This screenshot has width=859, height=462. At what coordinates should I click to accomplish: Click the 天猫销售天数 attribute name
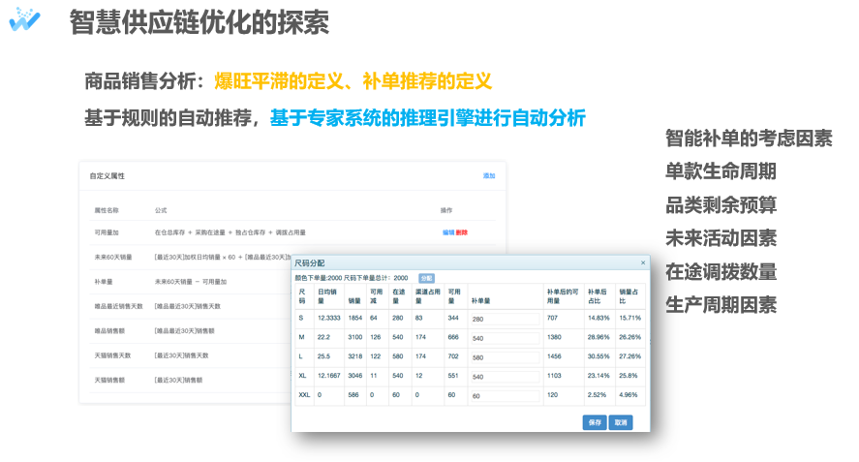(x=112, y=355)
